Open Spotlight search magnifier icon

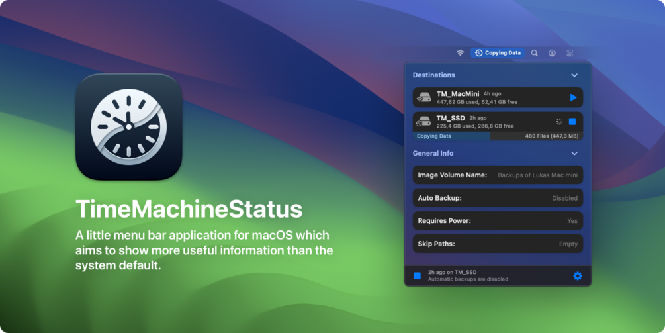(535, 53)
